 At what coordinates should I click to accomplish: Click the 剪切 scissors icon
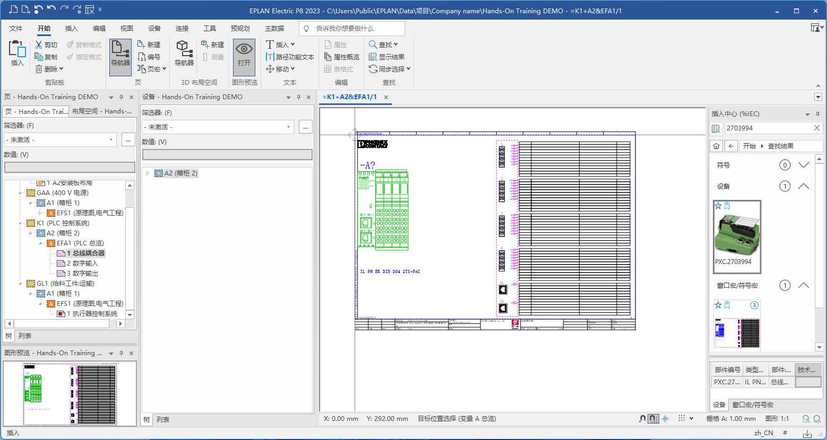point(39,45)
